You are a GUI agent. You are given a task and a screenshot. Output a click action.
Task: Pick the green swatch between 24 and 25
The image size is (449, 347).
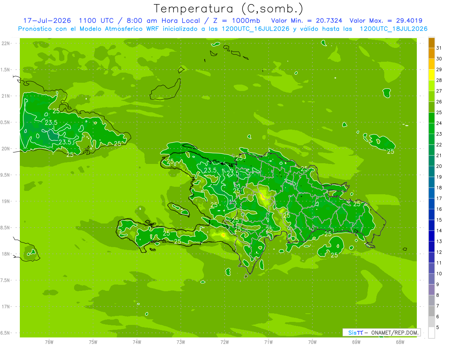click(x=431, y=118)
